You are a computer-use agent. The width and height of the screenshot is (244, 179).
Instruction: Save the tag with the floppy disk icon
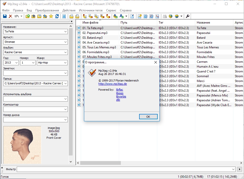5,16
